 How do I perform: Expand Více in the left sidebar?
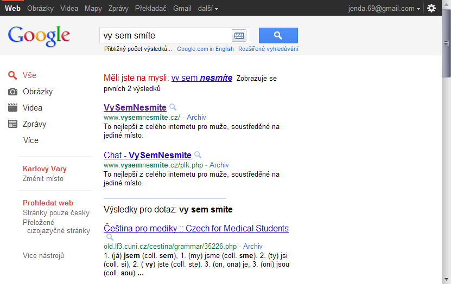(31, 140)
